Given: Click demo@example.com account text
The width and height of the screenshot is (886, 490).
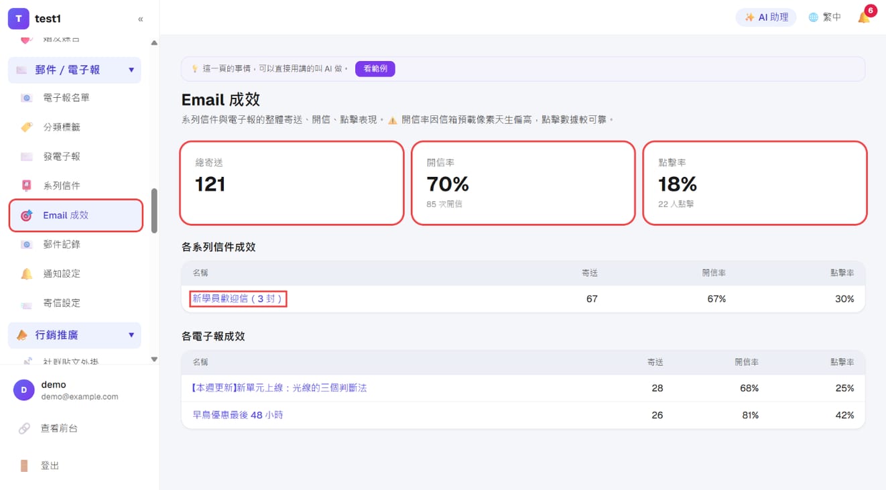Looking at the screenshot, I should click(80, 397).
